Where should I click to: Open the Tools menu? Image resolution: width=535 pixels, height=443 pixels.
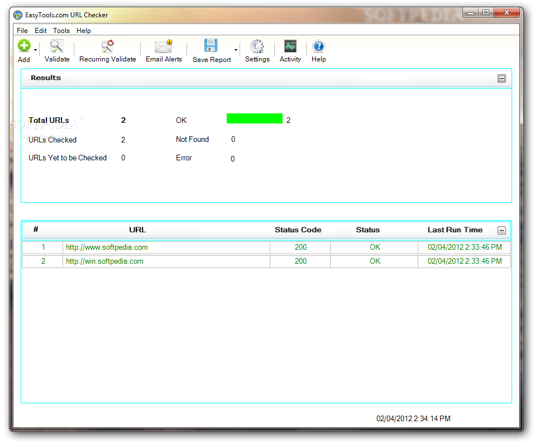pyautogui.click(x=61, y=30)
